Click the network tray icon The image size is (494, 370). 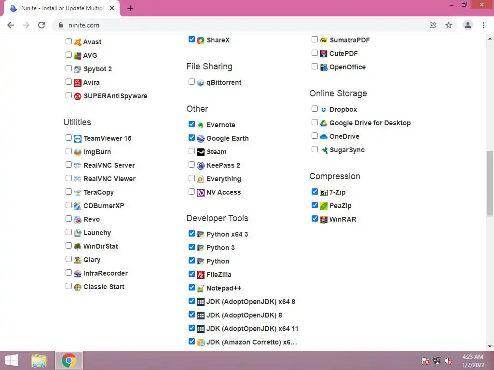click(437, 361)
